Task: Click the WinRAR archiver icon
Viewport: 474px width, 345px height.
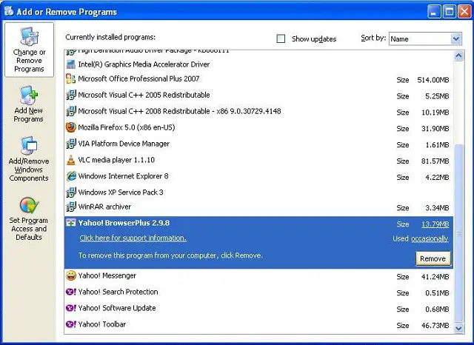Action: [71, 207]
